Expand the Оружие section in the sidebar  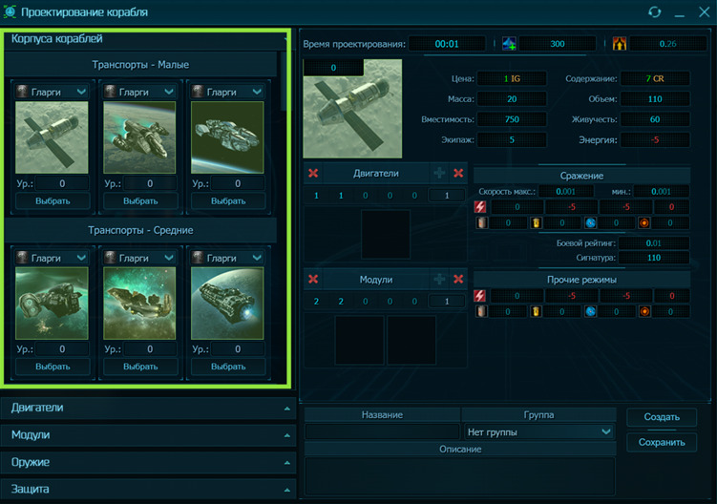[x=148, y=462]
